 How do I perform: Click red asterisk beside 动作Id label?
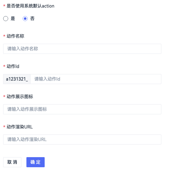[4, 66]
